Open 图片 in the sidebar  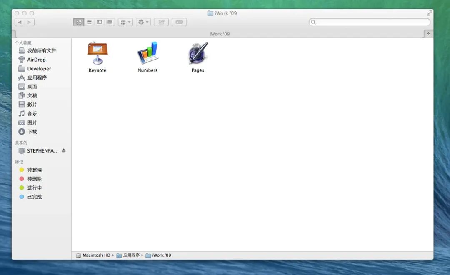click(x=27, y=122)
